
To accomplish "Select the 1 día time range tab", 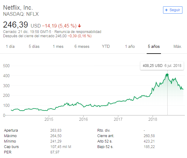I will click(x=10, y=47).
